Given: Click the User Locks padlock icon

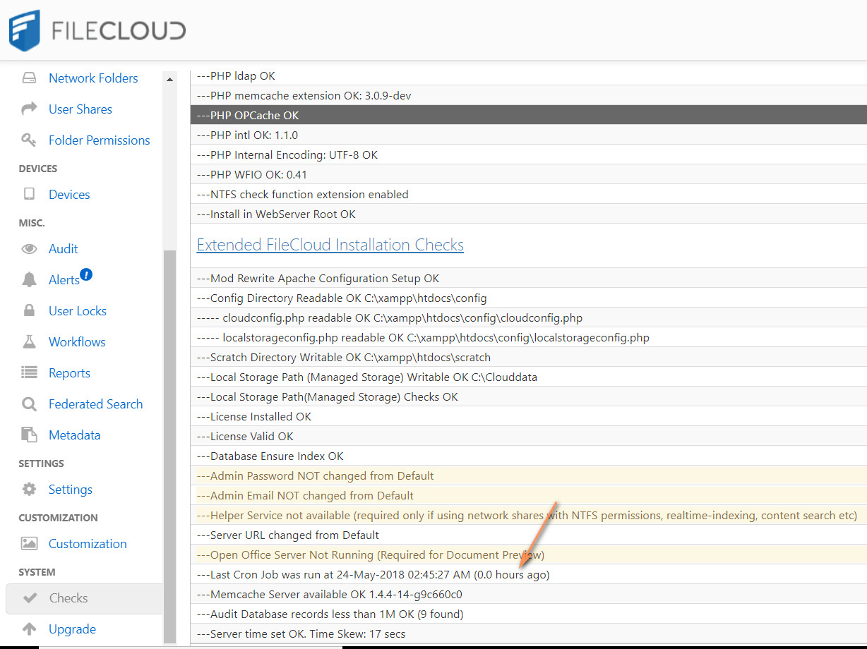Looking at the screenshot, I should pyautogui.click(x=29, y=311).
